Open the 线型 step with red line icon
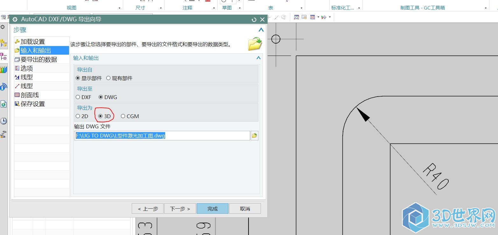Screen dimensions: 498x235 [42, 86]
